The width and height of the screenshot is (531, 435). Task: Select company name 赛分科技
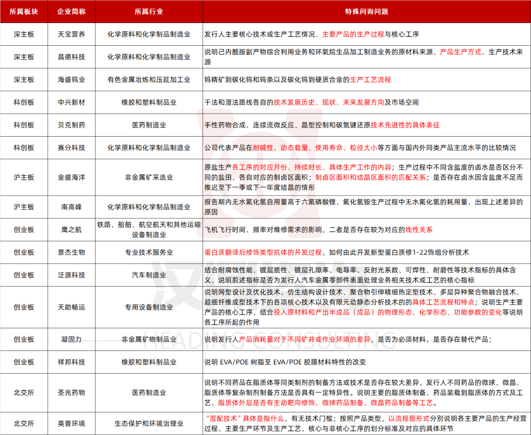[71, 147]
